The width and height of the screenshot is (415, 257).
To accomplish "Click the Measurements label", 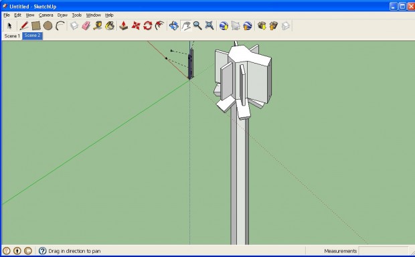I will pos(340,251).
